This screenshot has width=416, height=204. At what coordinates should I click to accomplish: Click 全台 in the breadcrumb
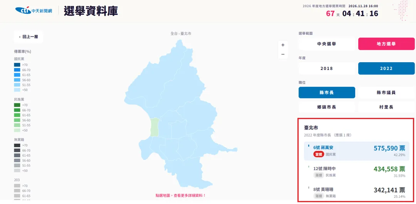(x=174, y=33)
